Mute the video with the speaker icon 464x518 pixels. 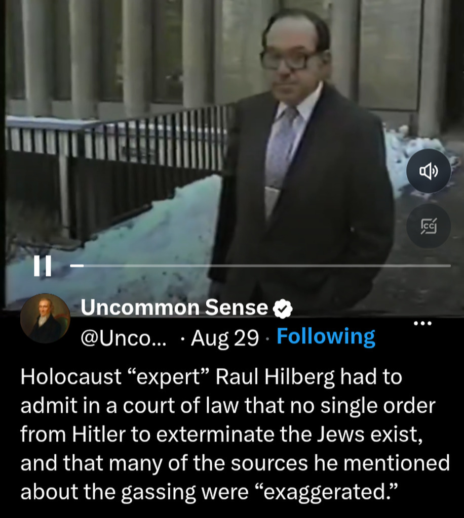coord(428,171)
